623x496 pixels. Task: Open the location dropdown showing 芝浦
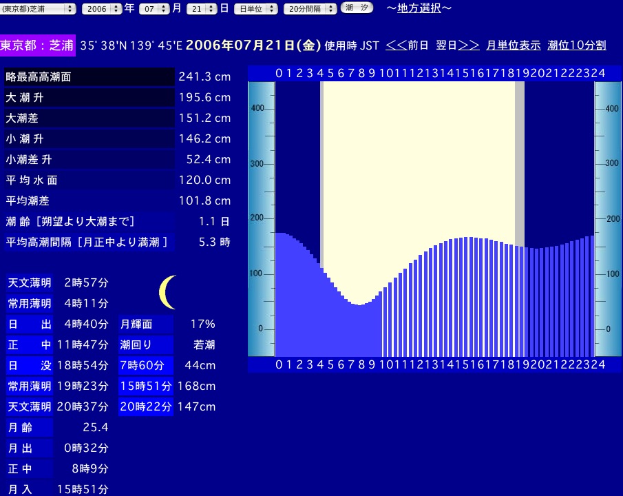click(38, 9)
